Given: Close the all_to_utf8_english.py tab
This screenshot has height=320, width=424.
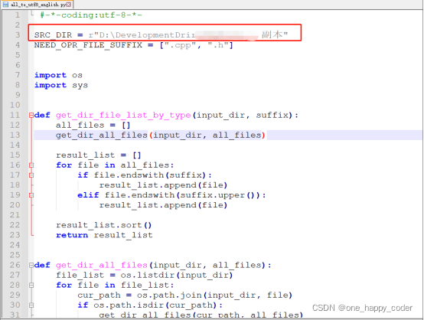Looking at the screenshot, I should coord(69,5).
